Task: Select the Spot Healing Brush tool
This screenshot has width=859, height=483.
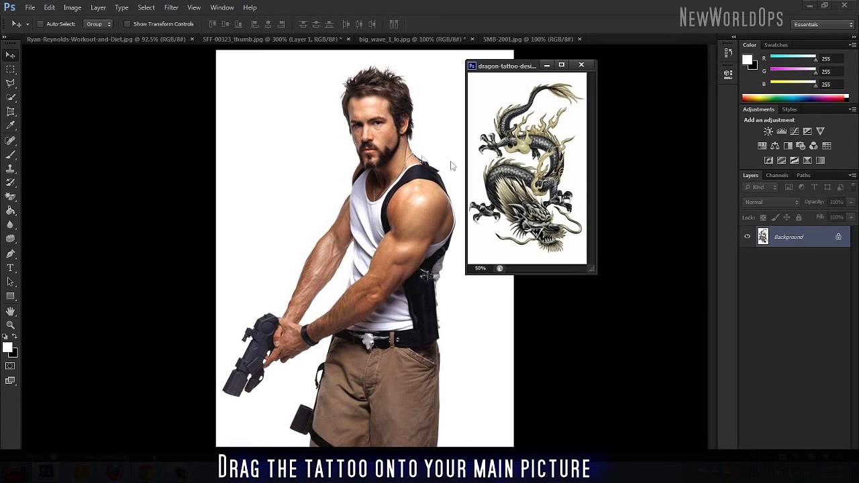Action: pyautogui.click(x=11, y=140)
